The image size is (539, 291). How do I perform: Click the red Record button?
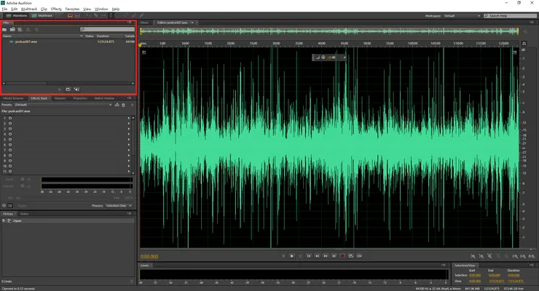[342, 256]
